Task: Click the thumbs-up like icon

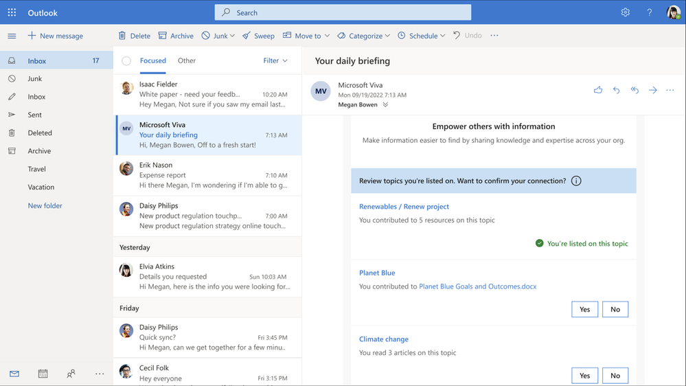Action: coord(598,90)
